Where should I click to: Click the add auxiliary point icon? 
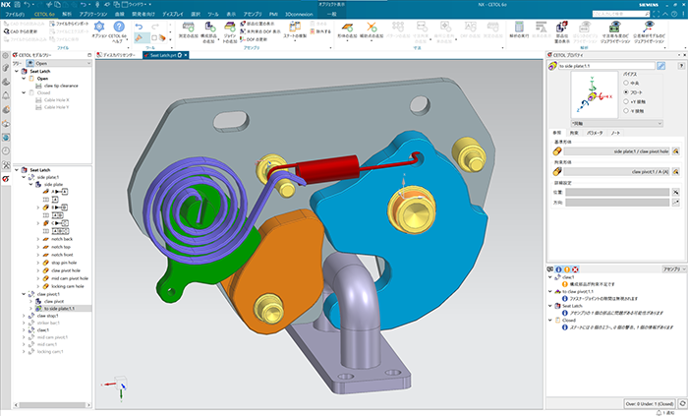click(372, 27)
